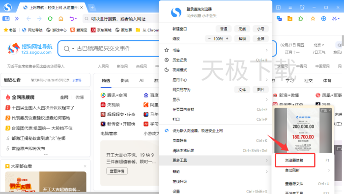Click the Sogou browser logo in the title bar
The width and height of the screenshot is (344, 194).
pyautogui.click(x=8, y=7)
